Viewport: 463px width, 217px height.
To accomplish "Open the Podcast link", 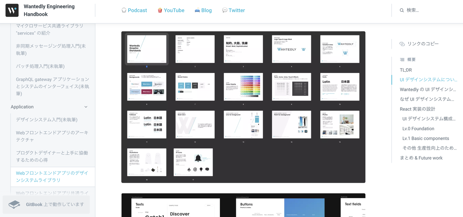I will (x=134, y=10).
